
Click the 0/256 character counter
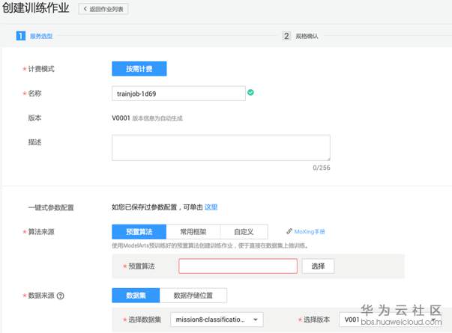[x=322, y=168]
